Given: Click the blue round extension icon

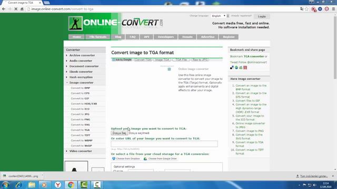Looking at the screenshot, I should pyautogui.click(x=320, y=9).
